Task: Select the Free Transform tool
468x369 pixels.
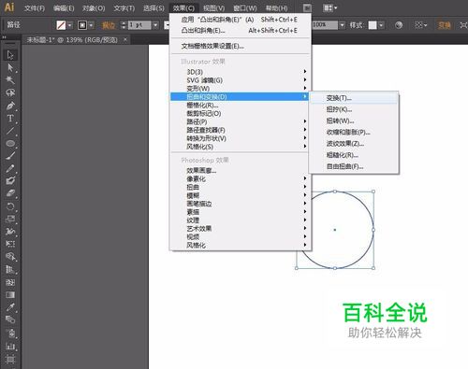Action: point(10,244)
